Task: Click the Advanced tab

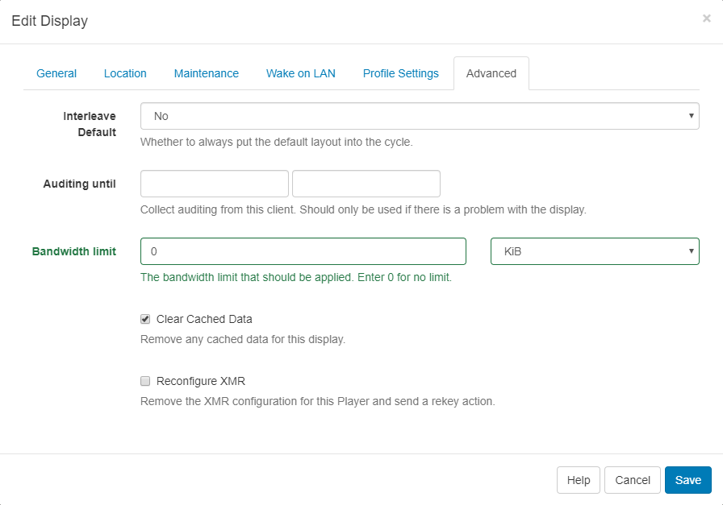Action: 491,73
